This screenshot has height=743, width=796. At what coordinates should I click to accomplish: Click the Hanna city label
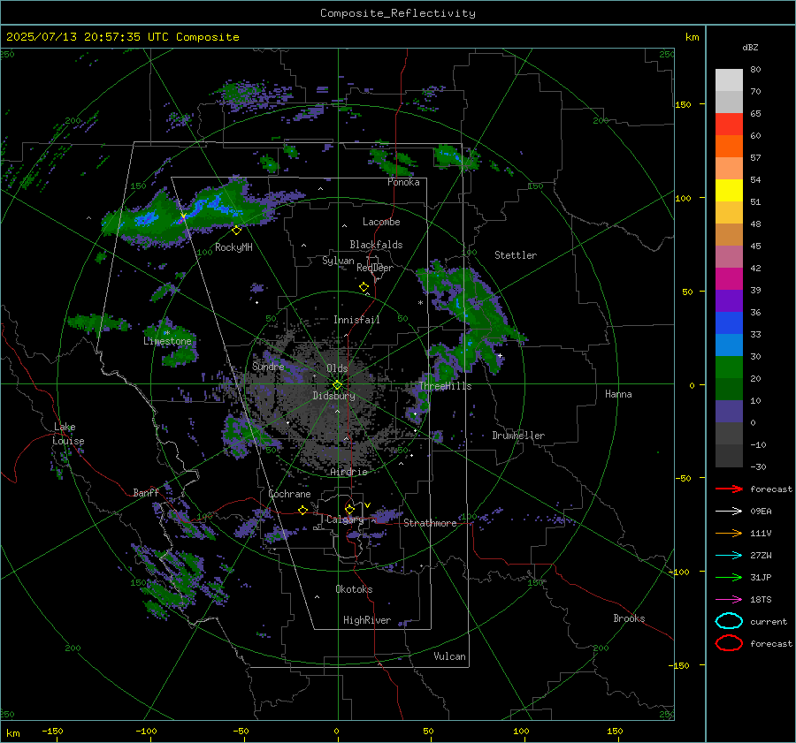pos(618,394)
